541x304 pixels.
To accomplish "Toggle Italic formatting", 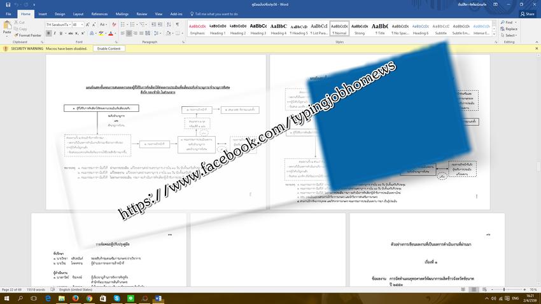I will click(55, 33).
